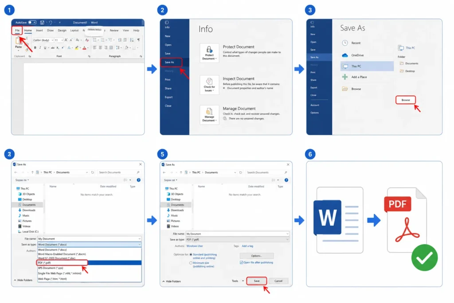Open the Check for Issues dropdown button
Viewport: 454px width, 303px height.
pyautogui.click(x=209, y=85)
